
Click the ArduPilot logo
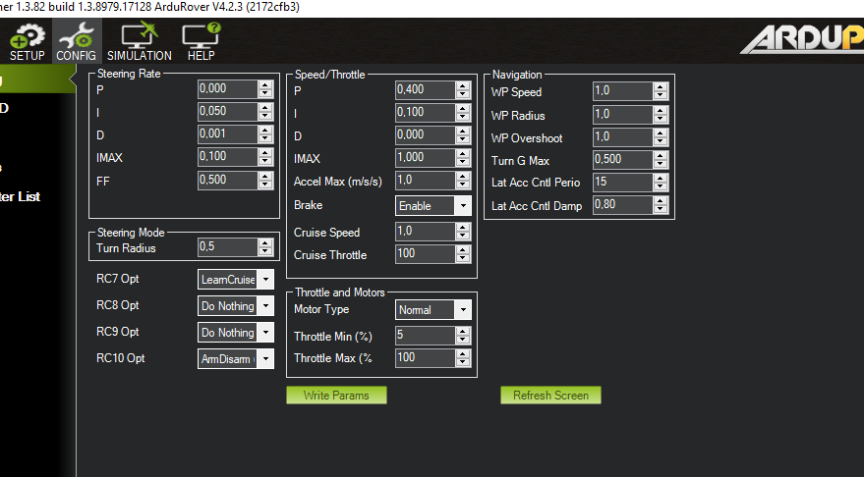(801, 38)
